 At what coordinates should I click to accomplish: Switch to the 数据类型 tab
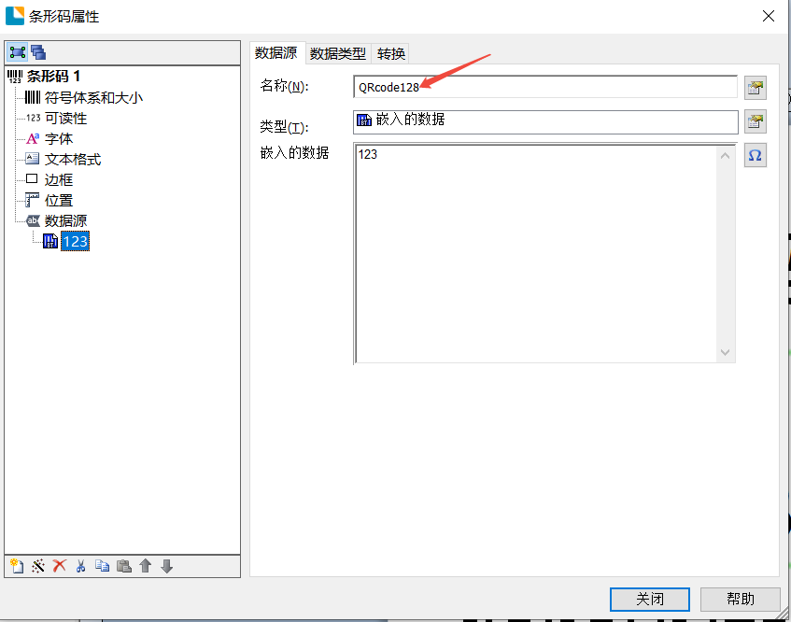[x=338, y=53]
